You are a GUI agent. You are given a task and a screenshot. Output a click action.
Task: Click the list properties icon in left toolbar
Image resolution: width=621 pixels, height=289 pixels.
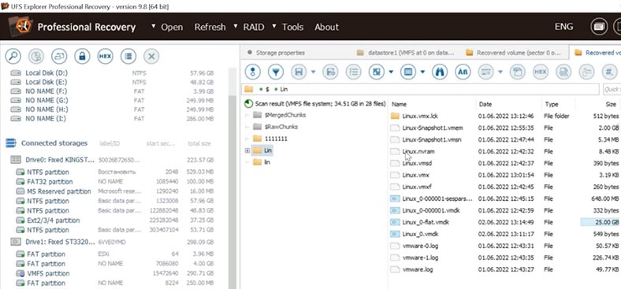128,56
